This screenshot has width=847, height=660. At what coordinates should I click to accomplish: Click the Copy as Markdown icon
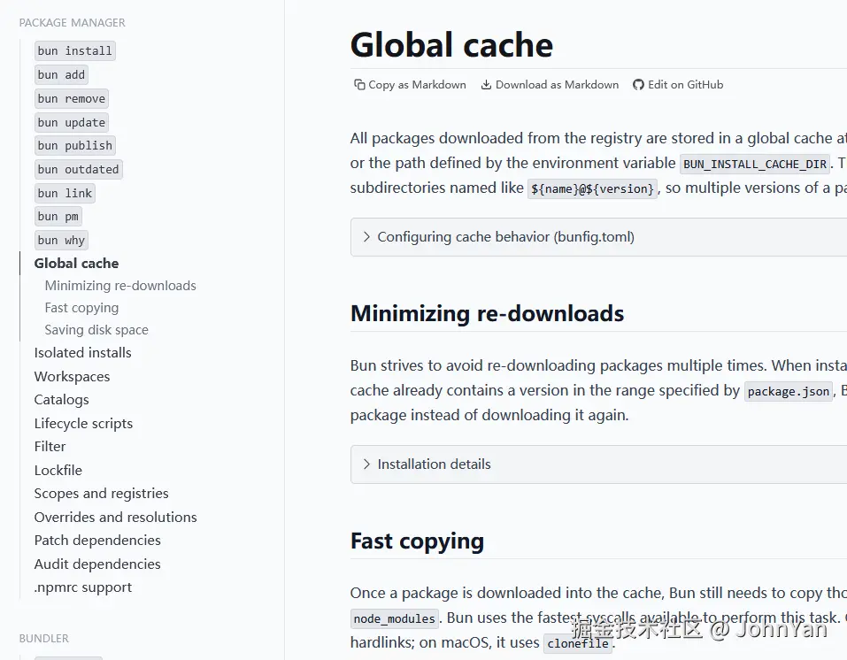click(x=359, y=85)
